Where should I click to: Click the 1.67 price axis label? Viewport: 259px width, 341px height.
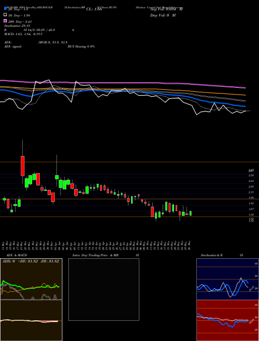coord(251,209)
